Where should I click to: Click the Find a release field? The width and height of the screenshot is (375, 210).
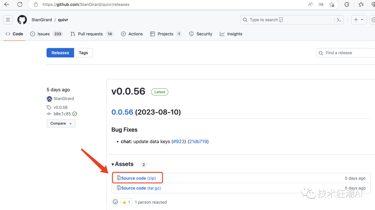pyautogui.click(x=347, y=53)
